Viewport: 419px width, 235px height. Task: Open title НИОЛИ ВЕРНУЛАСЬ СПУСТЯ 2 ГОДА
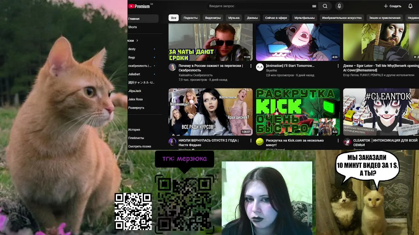tap(209, 143)
